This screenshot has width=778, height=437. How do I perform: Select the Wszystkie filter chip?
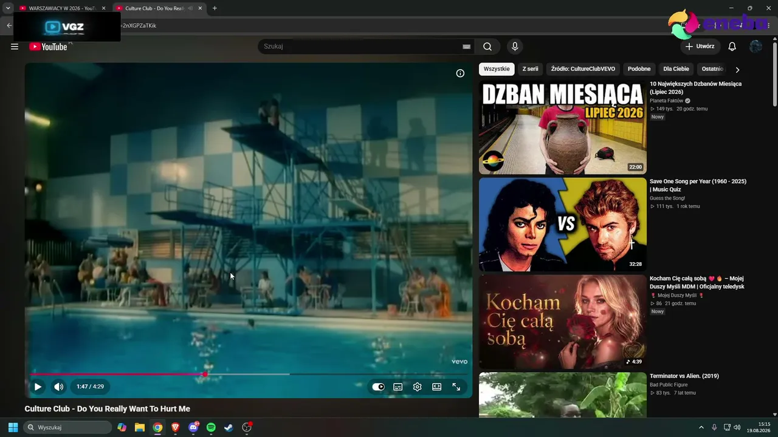(497, 69)
